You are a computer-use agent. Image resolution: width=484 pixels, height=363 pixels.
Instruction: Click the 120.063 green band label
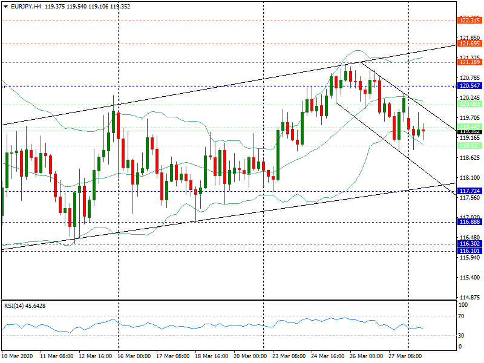[x=469, y=104]
